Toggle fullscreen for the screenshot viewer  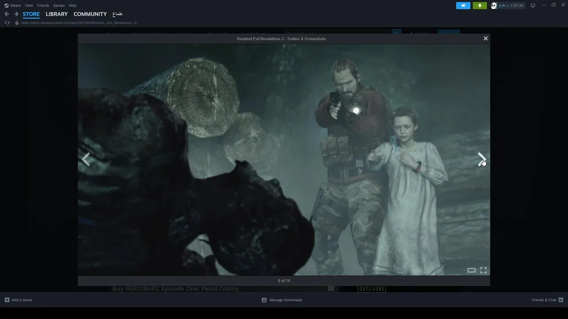(483, 270)
